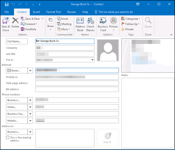Click the IM address field
175x150 pixels.
point(77,89)
